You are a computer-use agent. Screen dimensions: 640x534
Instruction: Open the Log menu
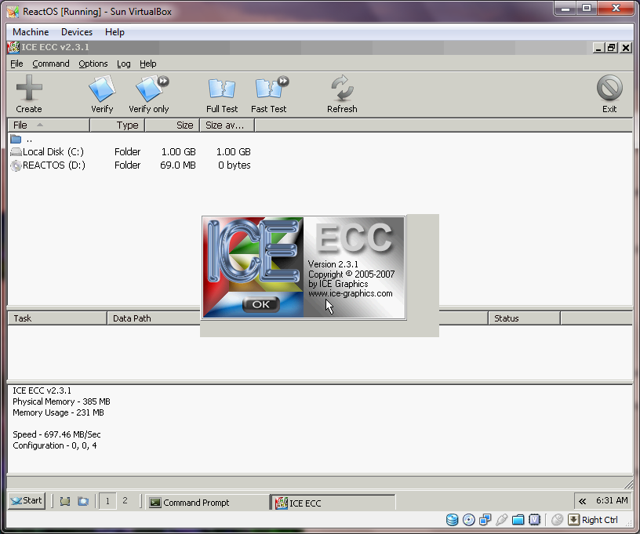coord(124,64)
